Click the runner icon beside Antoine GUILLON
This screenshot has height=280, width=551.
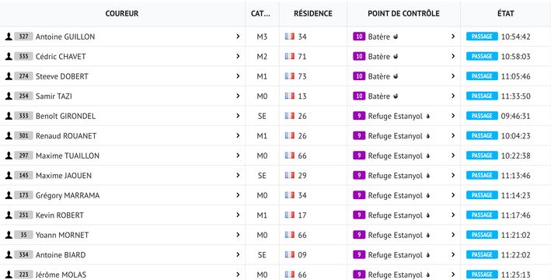click(x=9, y=37)
